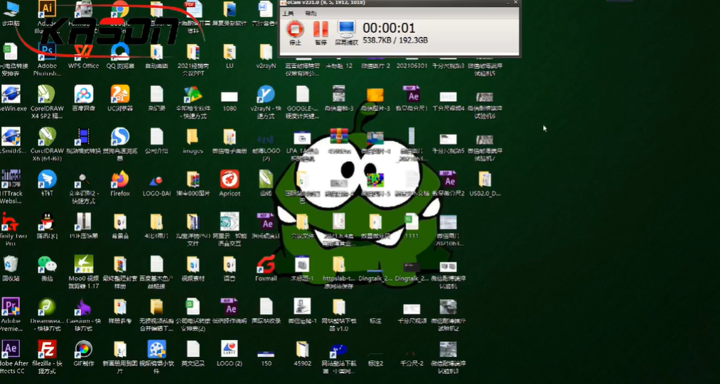Select the WPS Office desktop icon
This screenshot has height=384, width=720.
(83, 53)
